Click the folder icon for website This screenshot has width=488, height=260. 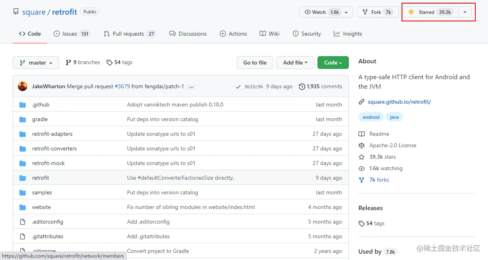(23, 207)
